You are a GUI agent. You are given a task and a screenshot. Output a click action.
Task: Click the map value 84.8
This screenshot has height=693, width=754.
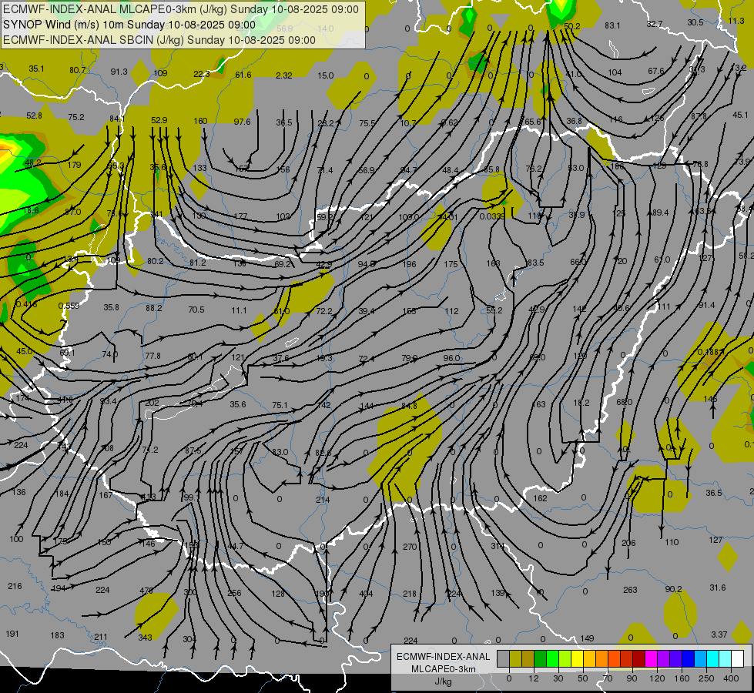[x=409, y=406]
